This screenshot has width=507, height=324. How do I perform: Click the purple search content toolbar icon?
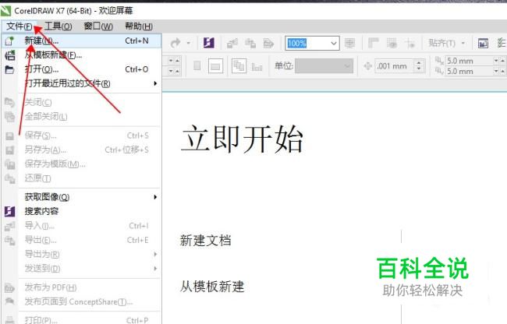click(208, 43)
